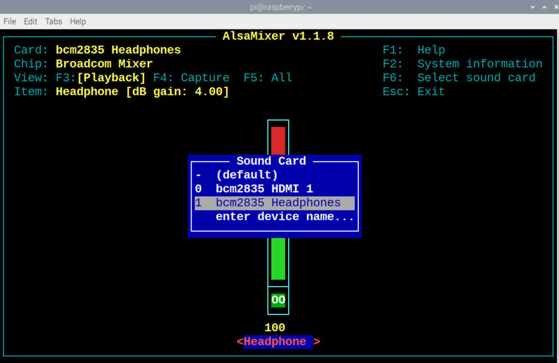Click the Sound Card dialog title
The width and height of the screenshot is (559, 363).
click(x=271, y=161)
